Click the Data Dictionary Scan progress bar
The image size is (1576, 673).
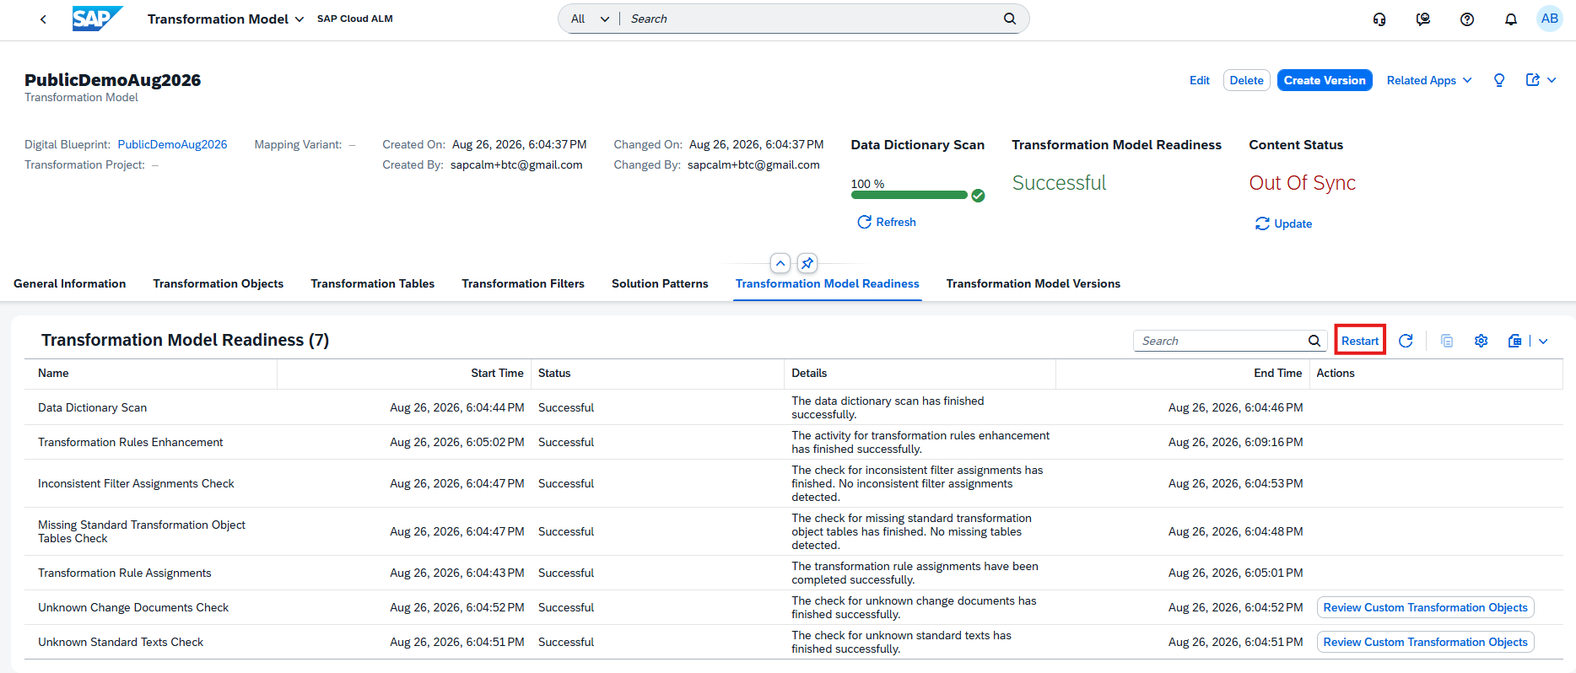(x=909, y=195)
